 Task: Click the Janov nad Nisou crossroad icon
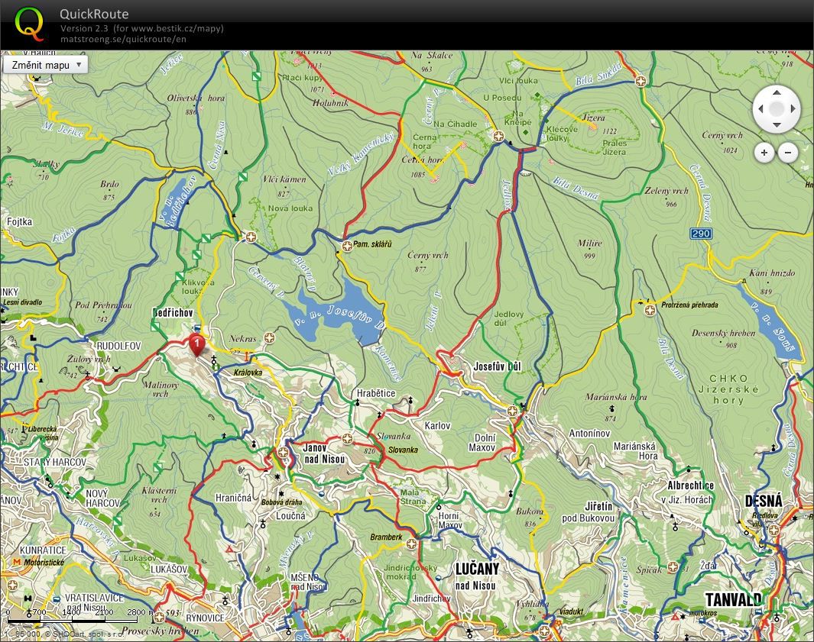point(283,452)
